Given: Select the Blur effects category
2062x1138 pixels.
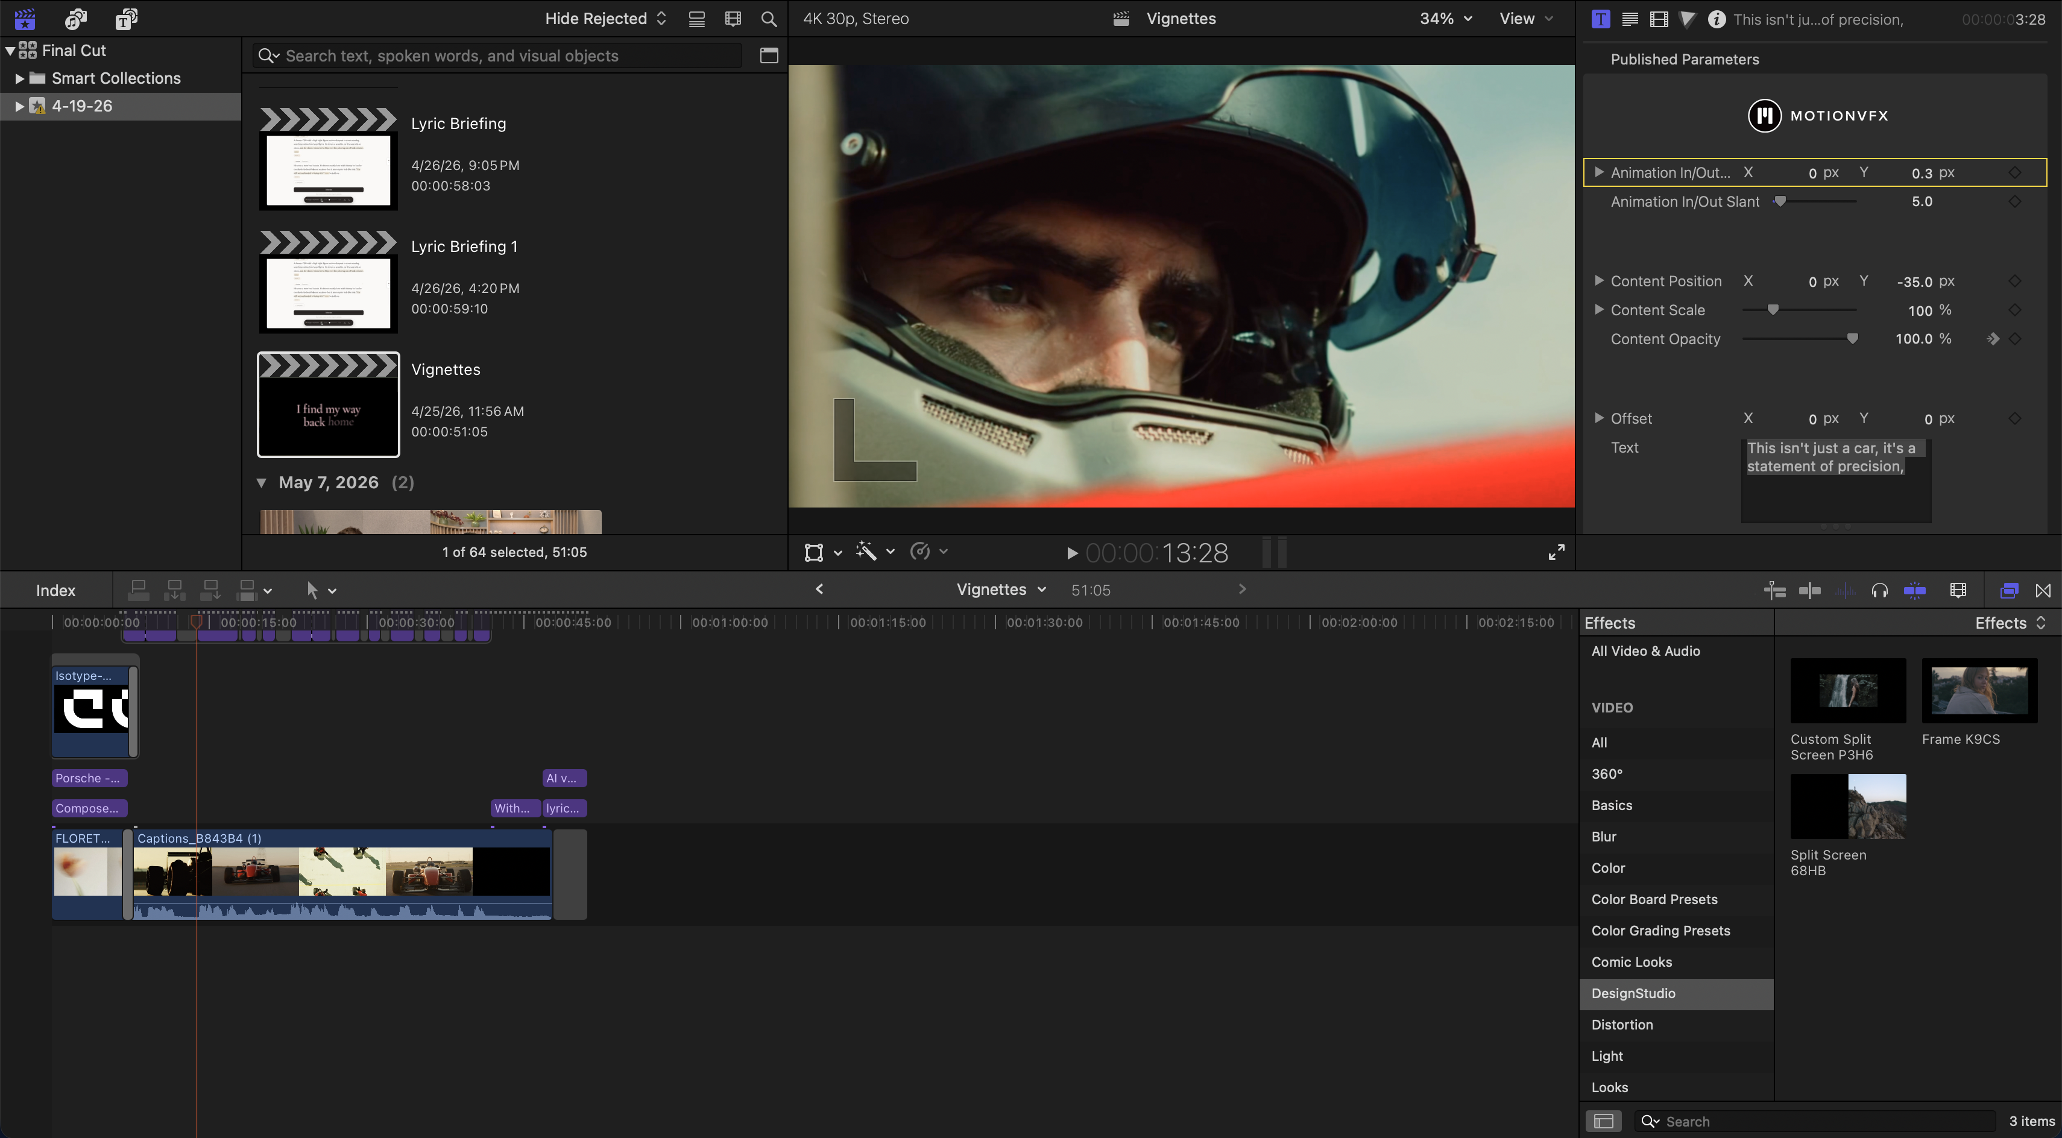Looking at the screenshot, I should coord(1676,836).
